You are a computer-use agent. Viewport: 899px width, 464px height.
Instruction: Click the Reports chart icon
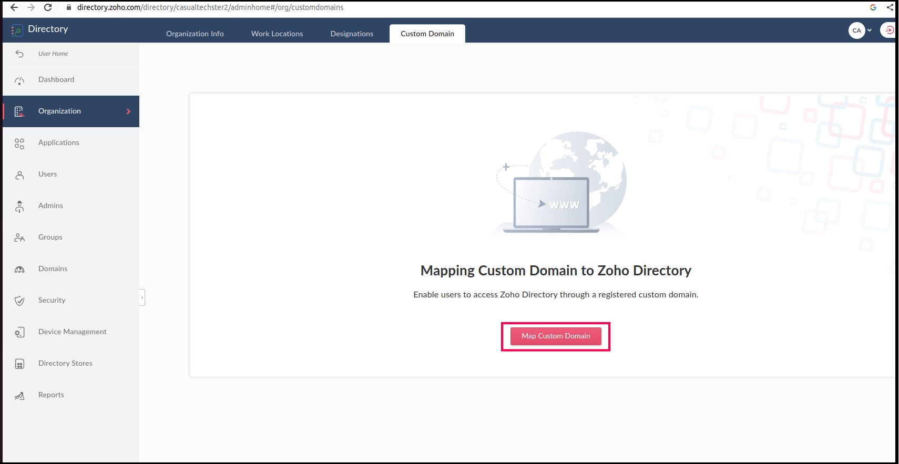19,396
